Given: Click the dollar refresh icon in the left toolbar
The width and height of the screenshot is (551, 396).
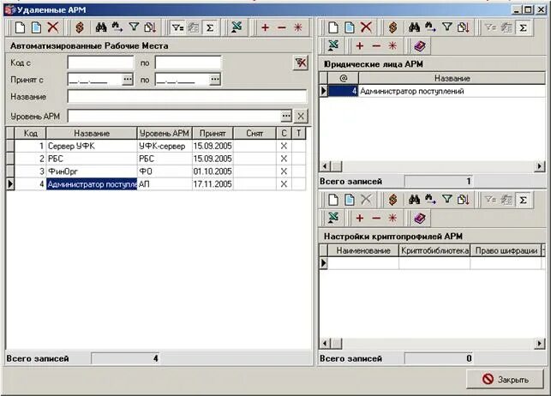Looking at the screenshot, I should click(80, 27).
